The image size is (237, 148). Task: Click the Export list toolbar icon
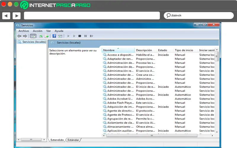click(x=47, y=36)
